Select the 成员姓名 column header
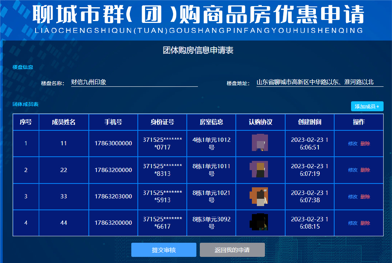Screen dimensions: 392x263 tap(64, 122)
